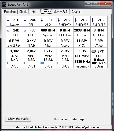Click the down arrow icon in SMIOVT6 cell
The height and width of the screenshot is (131, 114).
tap(93, 20)
